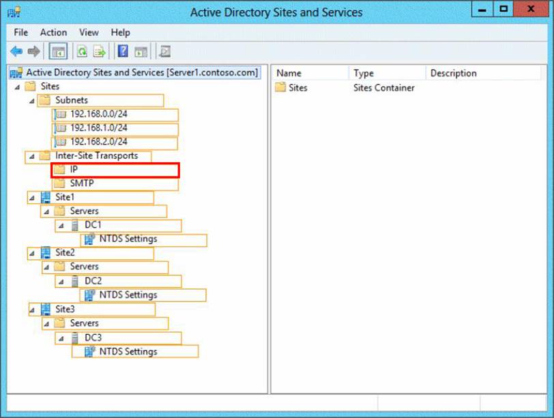
Task: Collapse the Inter-Site Transports expander arrow
Action: [31, 156]
